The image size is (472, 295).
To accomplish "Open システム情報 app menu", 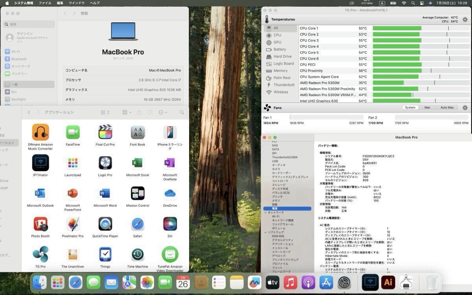I will tap(24, 3).
